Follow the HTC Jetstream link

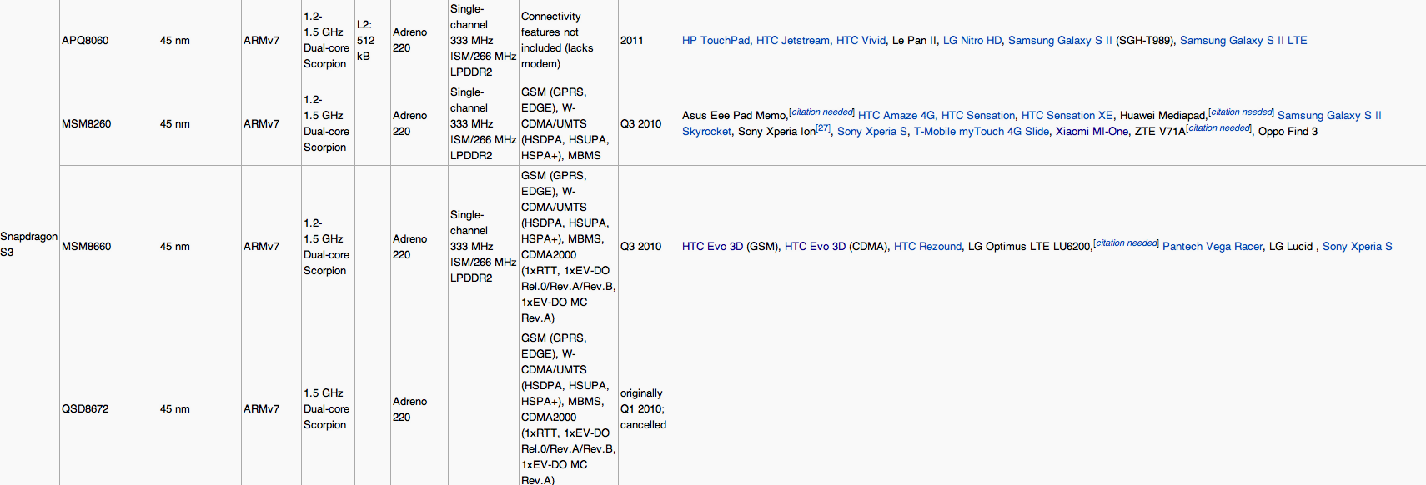(793, 40)
